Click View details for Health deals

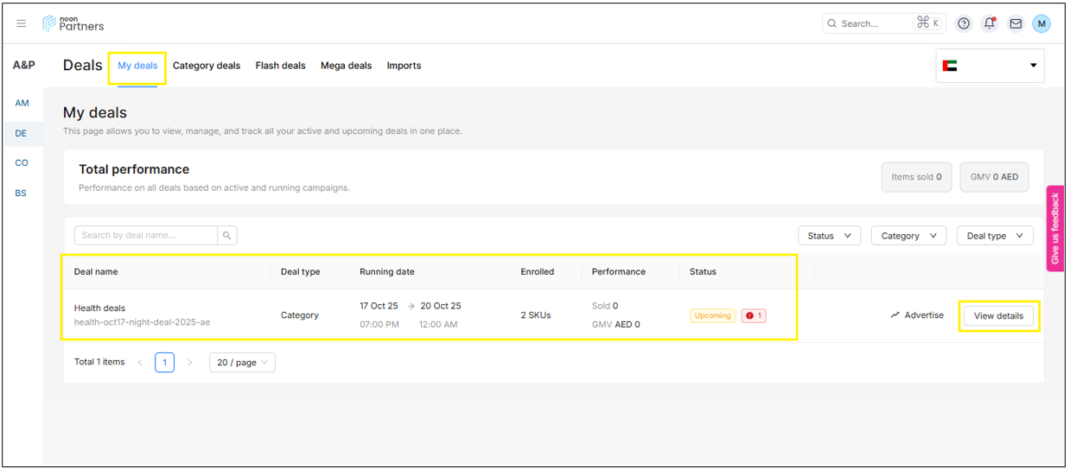point(998,315)
